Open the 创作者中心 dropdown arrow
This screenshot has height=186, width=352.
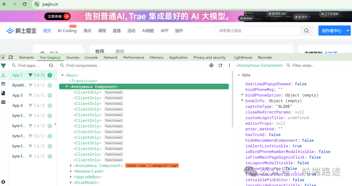348,31
